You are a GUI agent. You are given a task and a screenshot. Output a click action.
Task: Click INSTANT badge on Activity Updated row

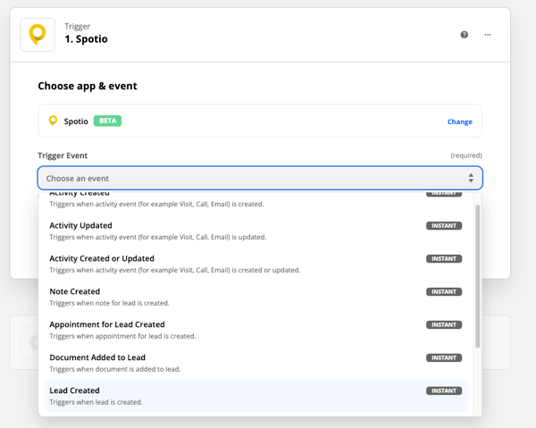click(444, 226)
